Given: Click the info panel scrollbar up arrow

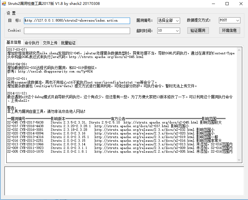Looking at the screenshot, I should [x=239, y=50].
